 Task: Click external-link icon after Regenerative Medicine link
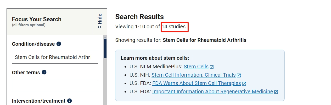click(x=276, y=92)
